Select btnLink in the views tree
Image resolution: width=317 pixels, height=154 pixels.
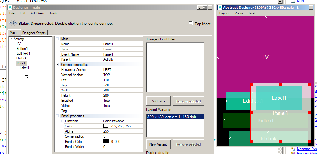(x=22, y=58)
